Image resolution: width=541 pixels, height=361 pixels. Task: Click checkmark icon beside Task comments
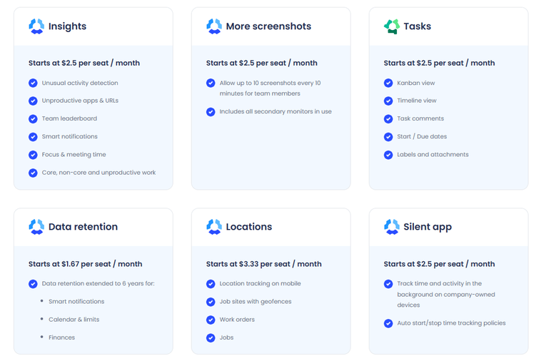[388, 118]
